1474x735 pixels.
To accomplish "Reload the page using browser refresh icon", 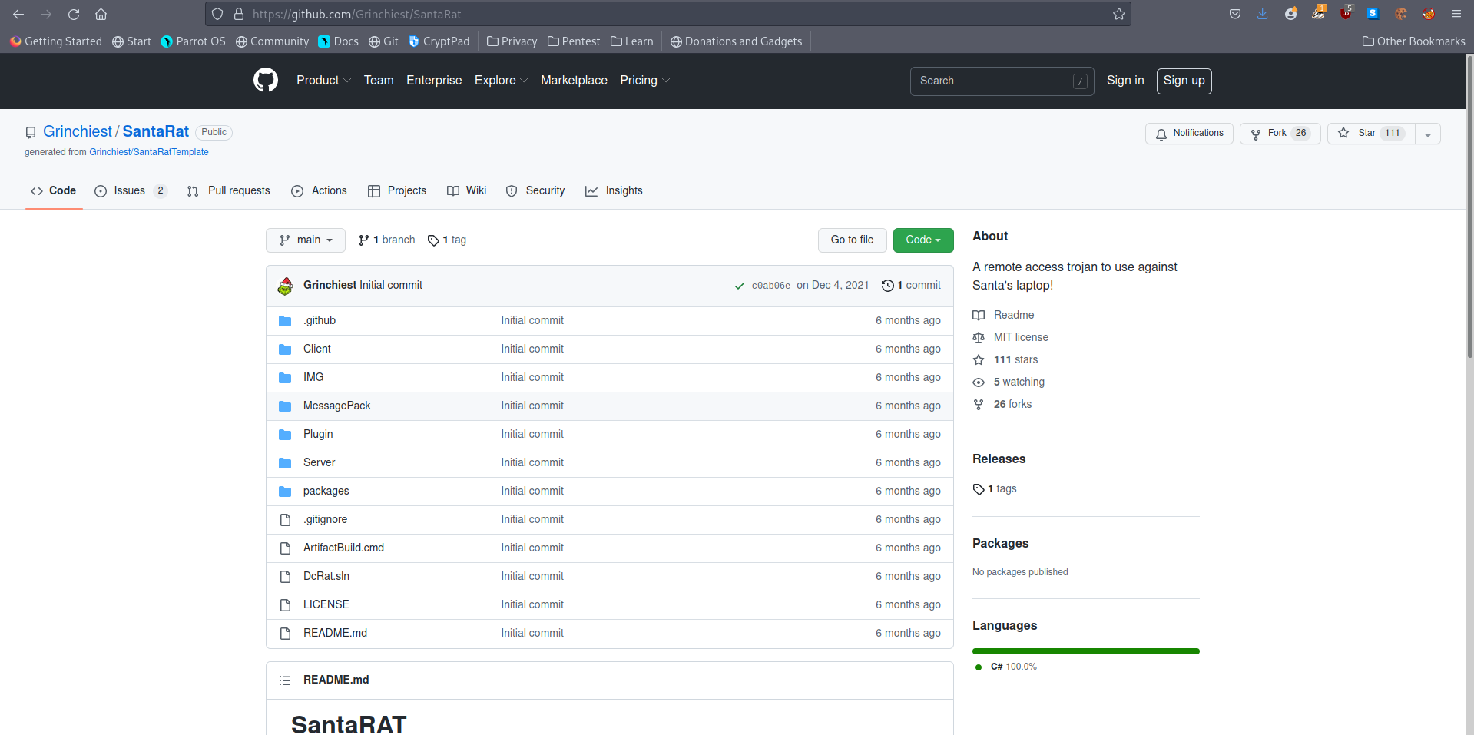I will [74, 14].
